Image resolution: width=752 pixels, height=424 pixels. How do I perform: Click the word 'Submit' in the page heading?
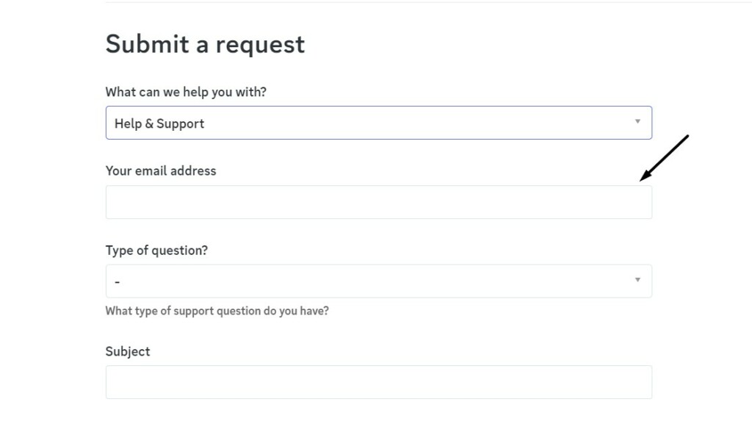click(x=147, y=44)
